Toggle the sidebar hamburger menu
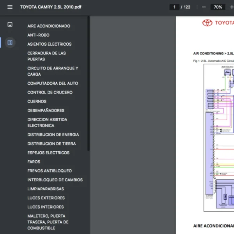This screenshot has height=234, width=234. click(x=10, y=7)
